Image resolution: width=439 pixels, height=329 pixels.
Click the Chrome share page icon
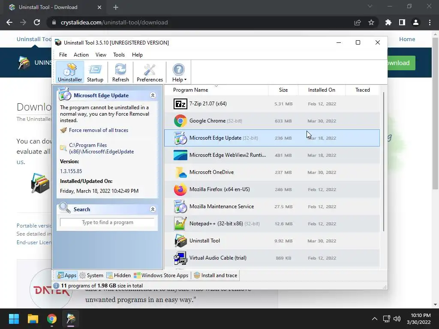358,22
